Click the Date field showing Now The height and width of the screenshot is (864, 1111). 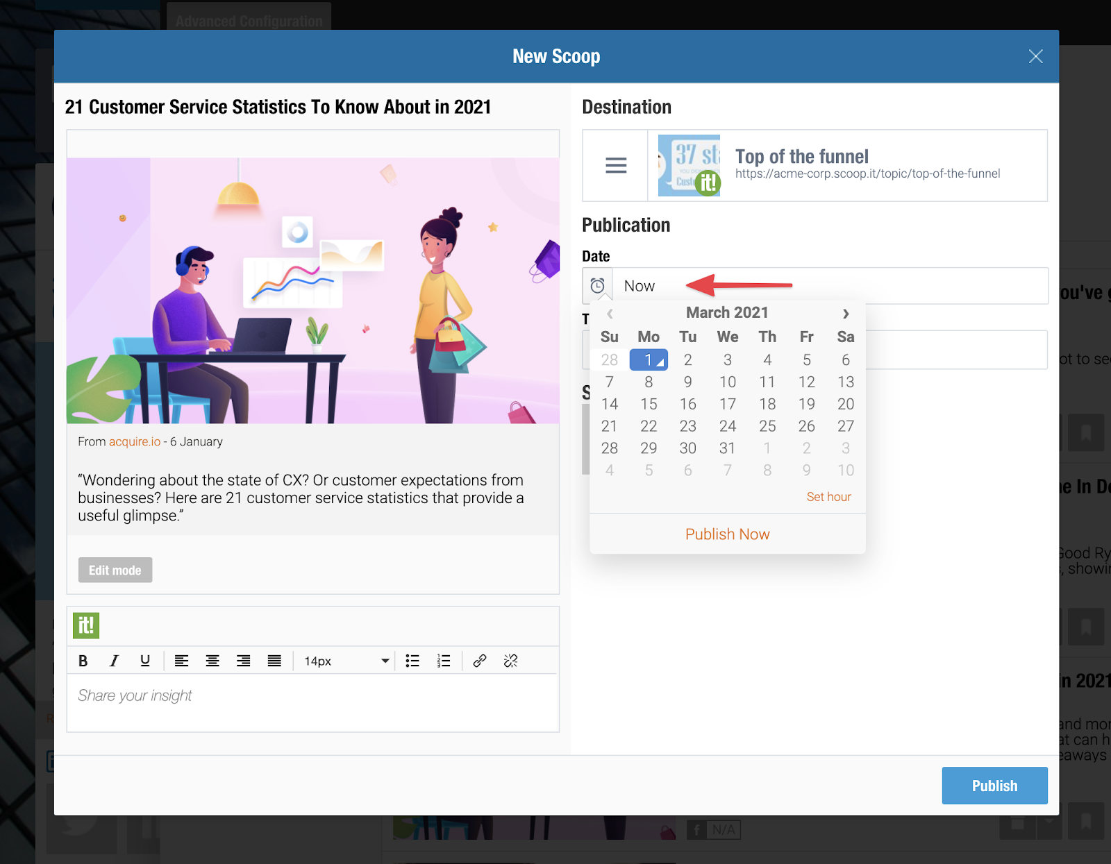click(x=830, y=286)
